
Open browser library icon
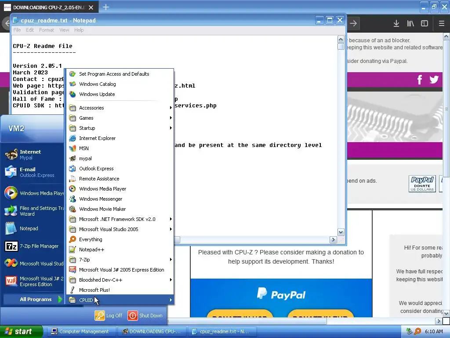(410, 23)
